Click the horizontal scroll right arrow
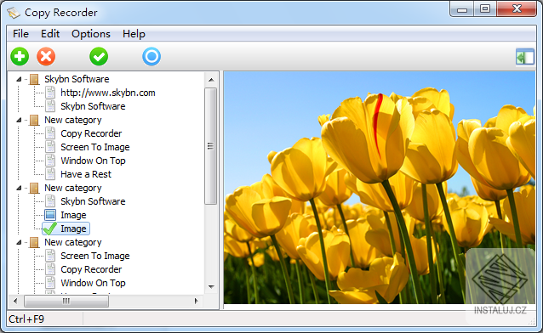Screen dimensions: 543x333 [197, 302]
